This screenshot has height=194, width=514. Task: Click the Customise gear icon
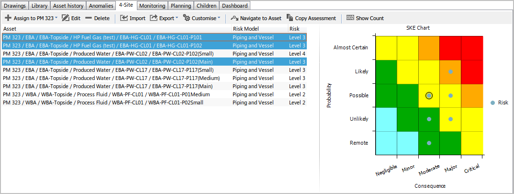tap(186, 18)
